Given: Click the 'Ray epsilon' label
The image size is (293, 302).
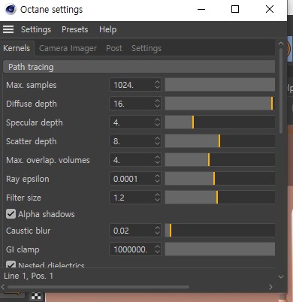Looking at the screenshot, I should pos(28,179).
